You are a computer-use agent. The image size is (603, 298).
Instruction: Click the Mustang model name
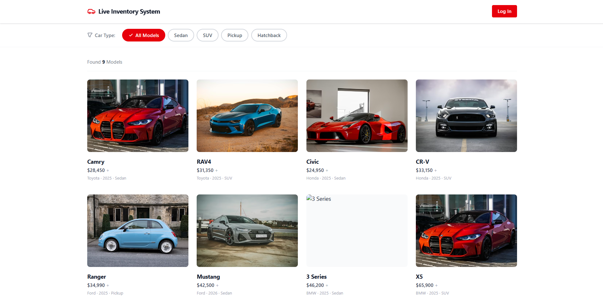tap(208, 277)
